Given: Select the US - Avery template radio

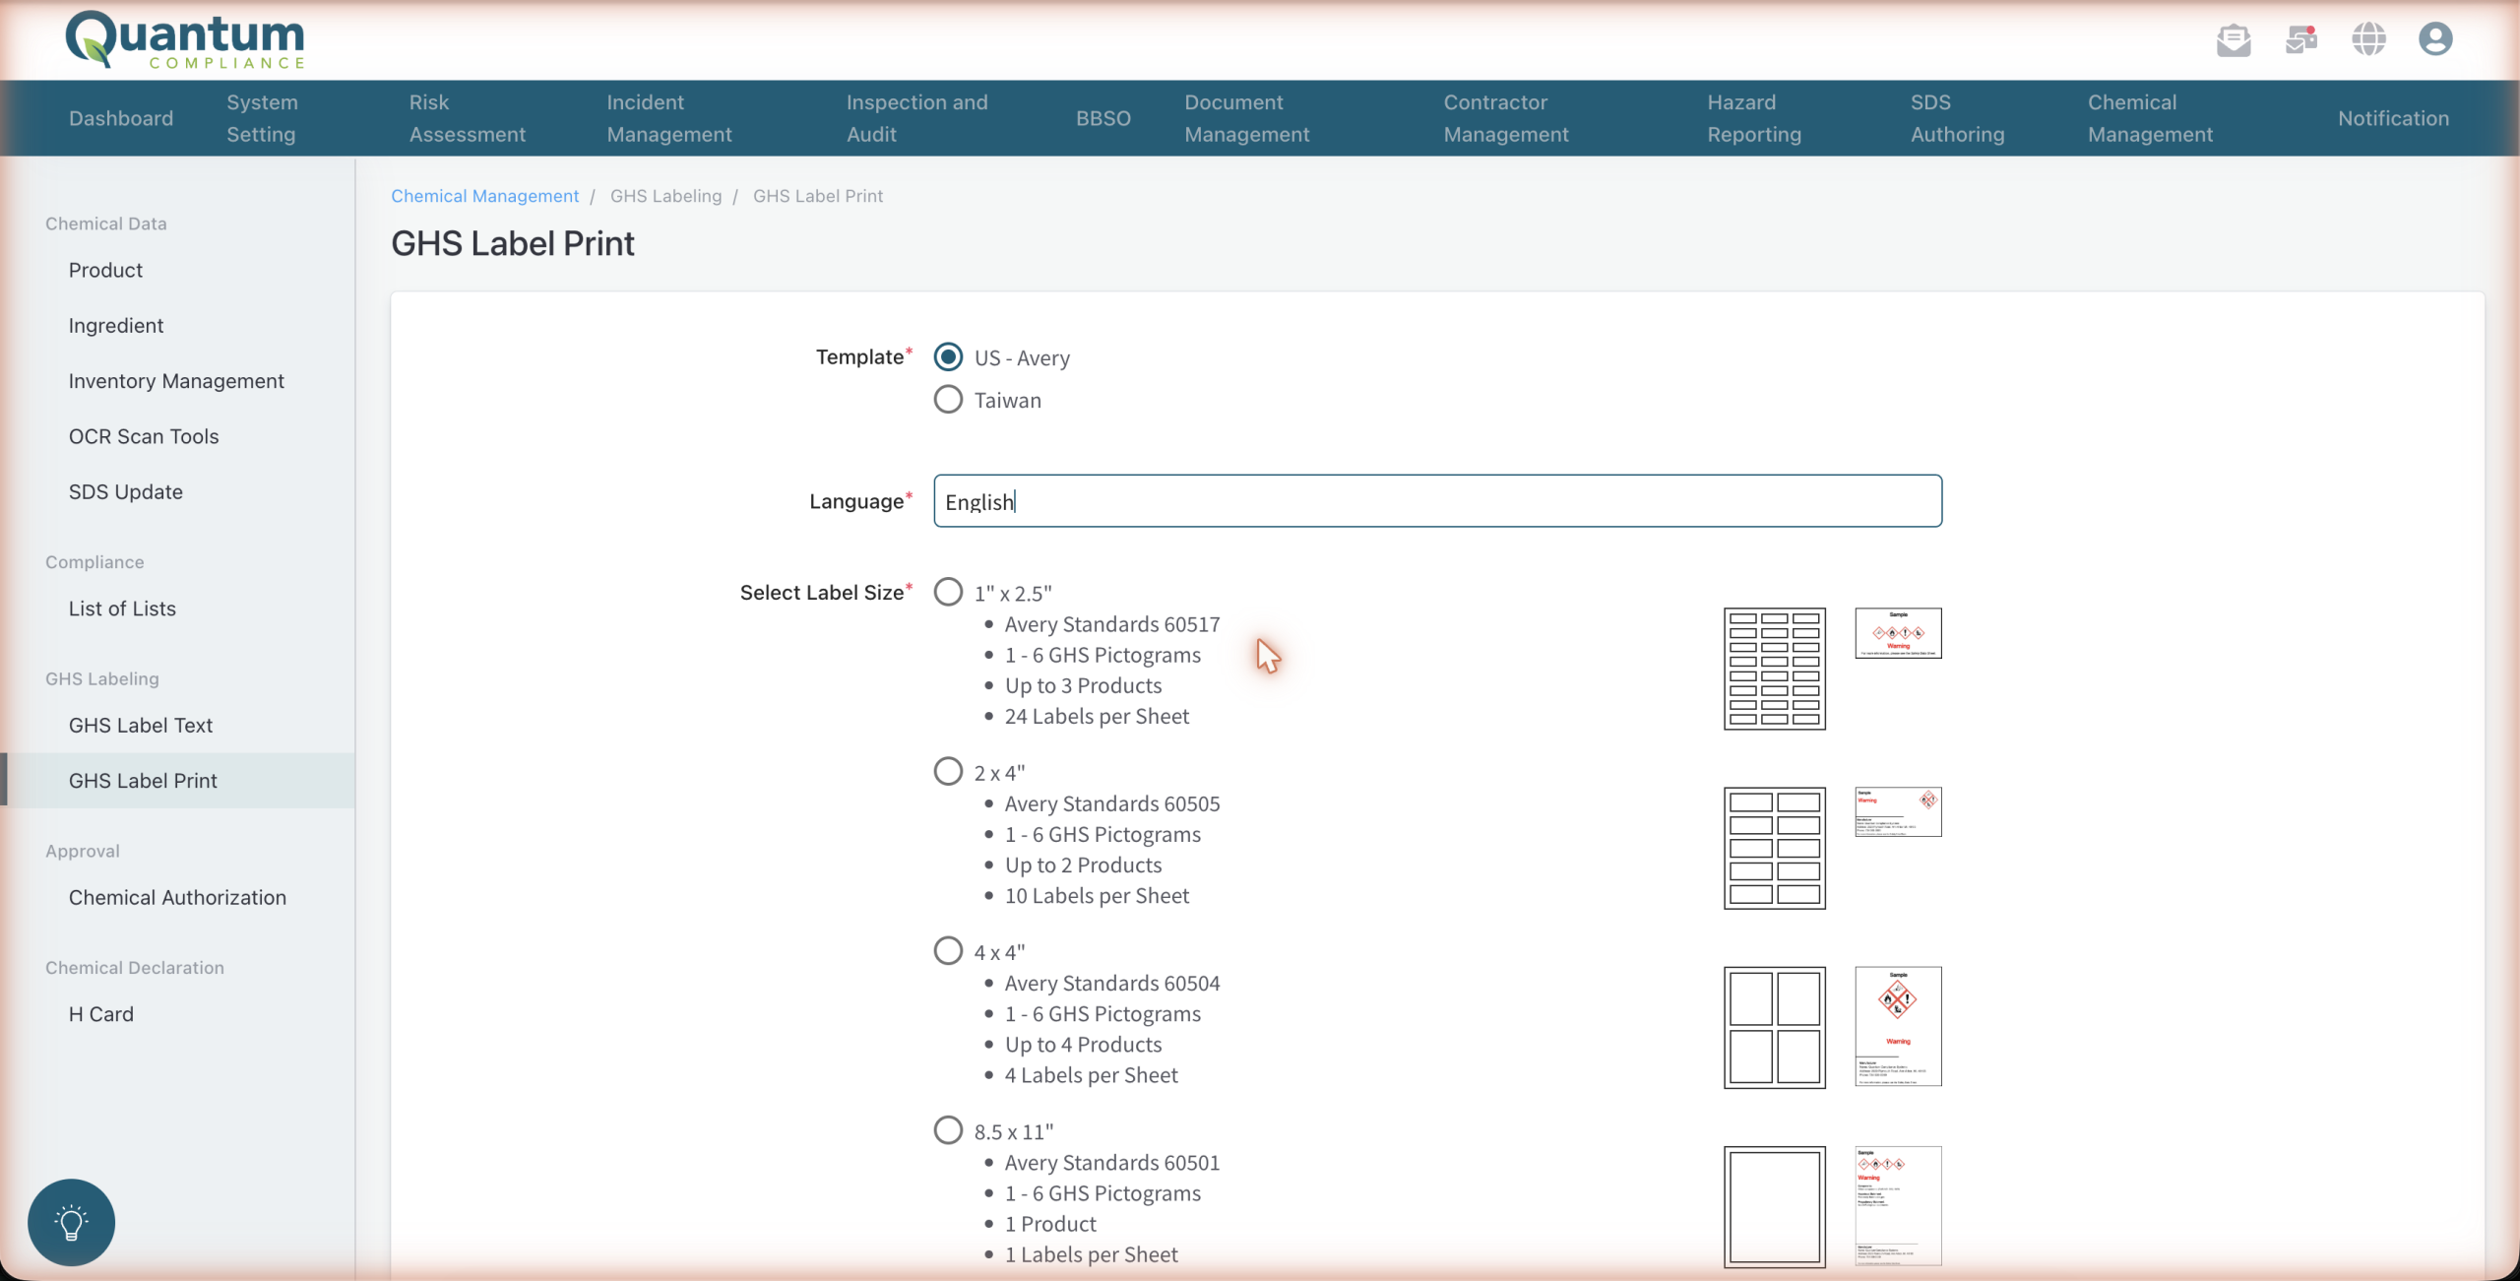Looking at the screenshot, I should point(948,356).
